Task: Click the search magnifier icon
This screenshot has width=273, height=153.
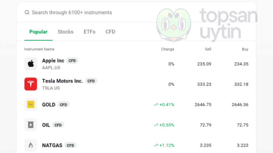Action: point(27,13)
